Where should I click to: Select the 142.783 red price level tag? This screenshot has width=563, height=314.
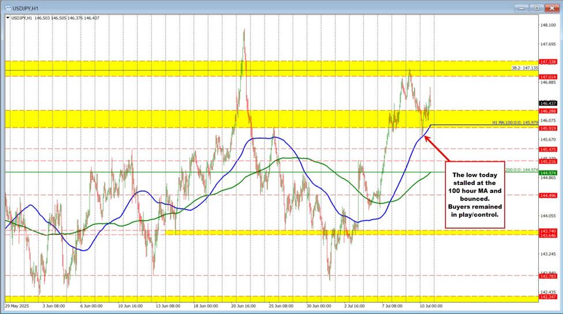pyautogui.click(x=549, y=276)
